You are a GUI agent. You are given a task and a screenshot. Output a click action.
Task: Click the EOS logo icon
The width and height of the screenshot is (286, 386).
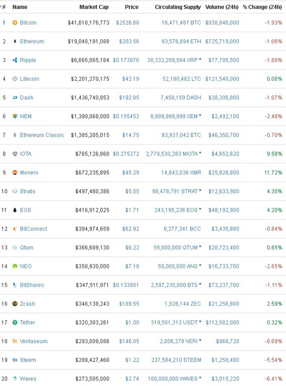14,210
